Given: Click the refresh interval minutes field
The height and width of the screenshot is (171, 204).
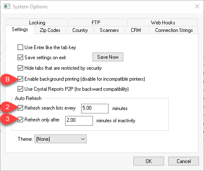Looking at the screenshot, I should pos(95,108).
